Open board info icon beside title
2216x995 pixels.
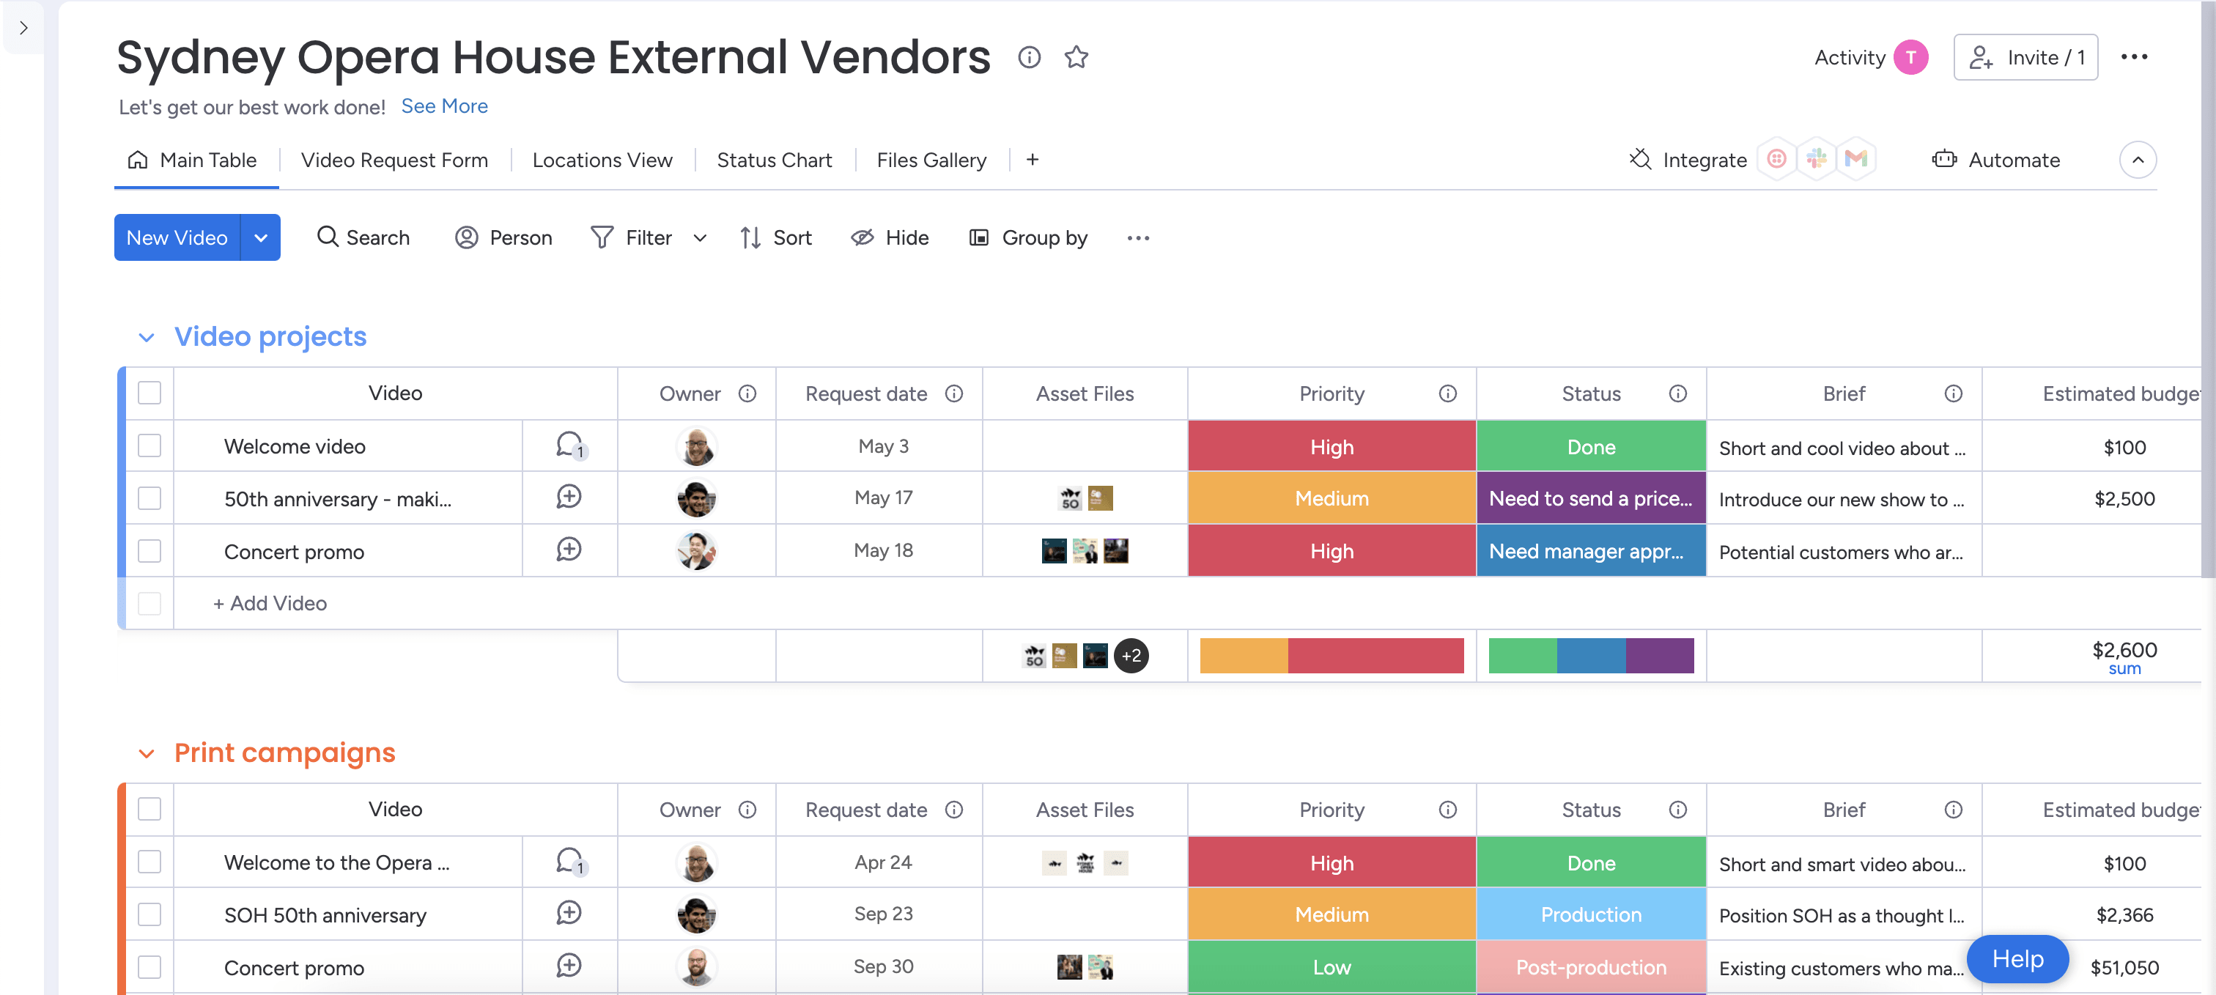pos(1029,58)
